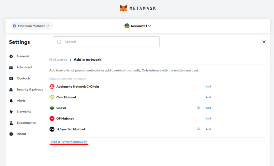
Task: Open General settings
Action: [x=23, y=56]
